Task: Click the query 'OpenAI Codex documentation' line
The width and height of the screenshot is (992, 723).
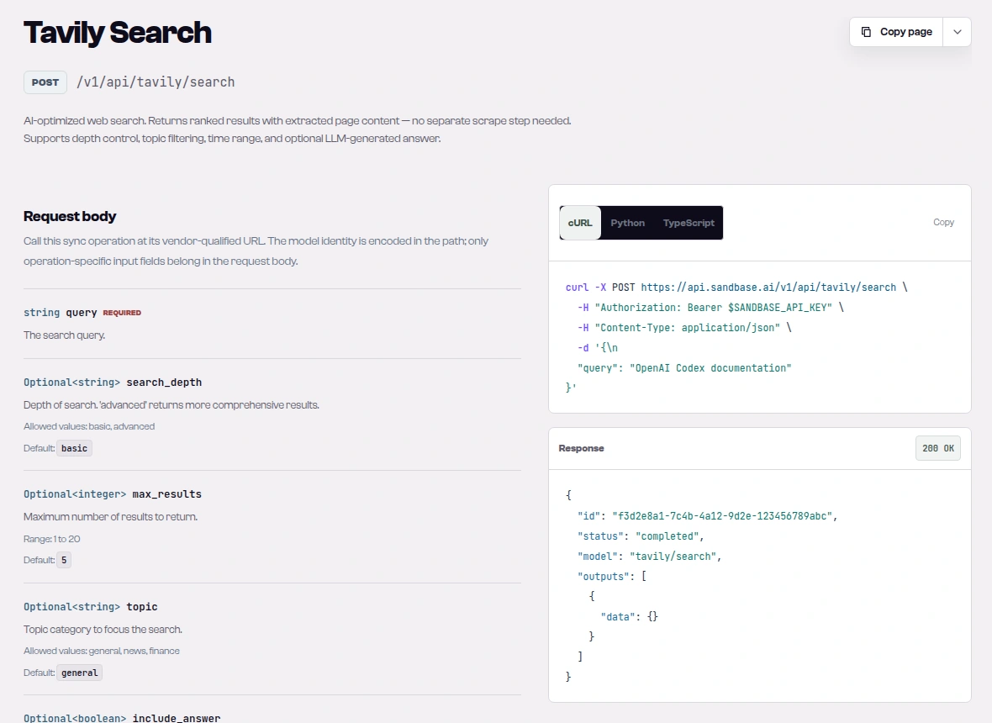Action: (684, 368)
